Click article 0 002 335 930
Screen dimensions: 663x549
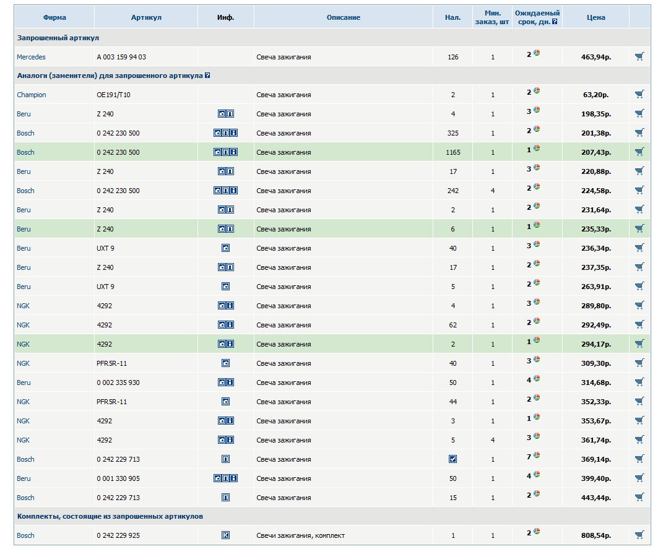118,383
